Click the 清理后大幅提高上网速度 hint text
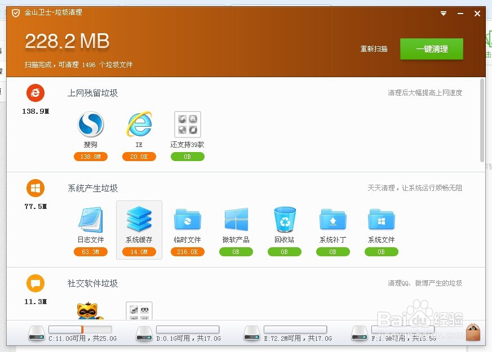The height and width of the screenshot is (352, 492). (x=425, y=93)
